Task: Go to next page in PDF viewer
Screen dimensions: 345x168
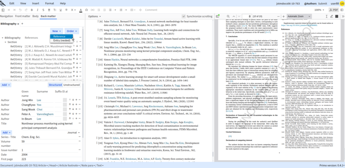Action: [239, 16]
